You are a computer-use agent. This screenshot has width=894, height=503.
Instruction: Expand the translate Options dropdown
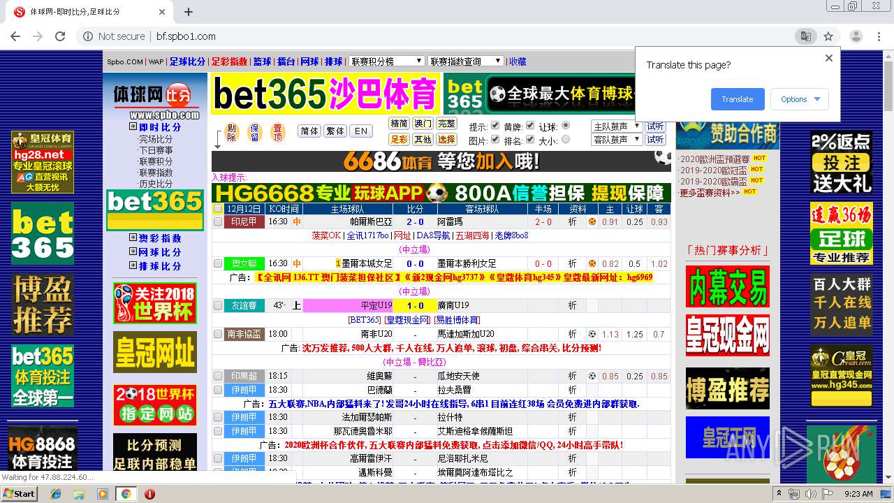pos(800,99)
